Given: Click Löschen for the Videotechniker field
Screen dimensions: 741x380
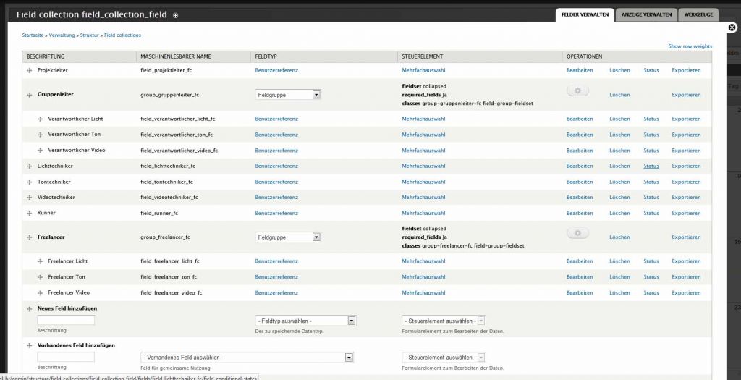Looking at the screenshot, I should (619, 198).
